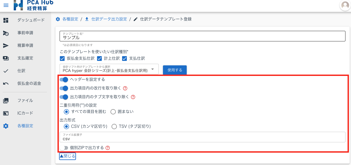
Task: Click the 使用する button
Action: point(175,70)
